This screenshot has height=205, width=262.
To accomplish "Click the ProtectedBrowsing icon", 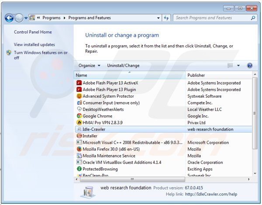I will click(x=79, y=169).
